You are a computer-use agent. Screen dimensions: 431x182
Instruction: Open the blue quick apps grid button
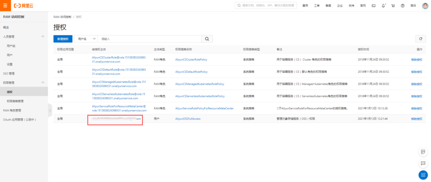point(423,175)
